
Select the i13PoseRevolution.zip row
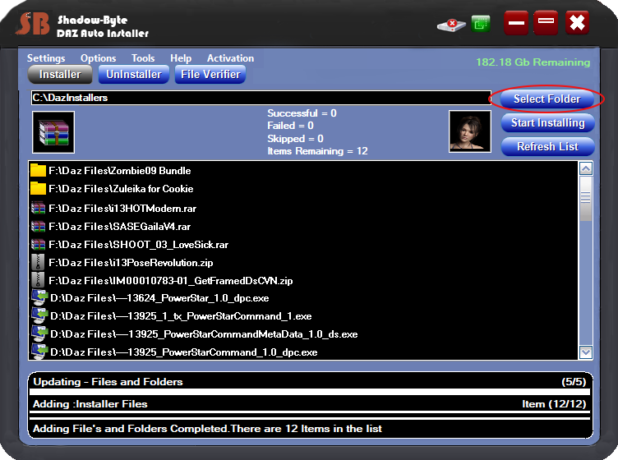coord(303,263)
